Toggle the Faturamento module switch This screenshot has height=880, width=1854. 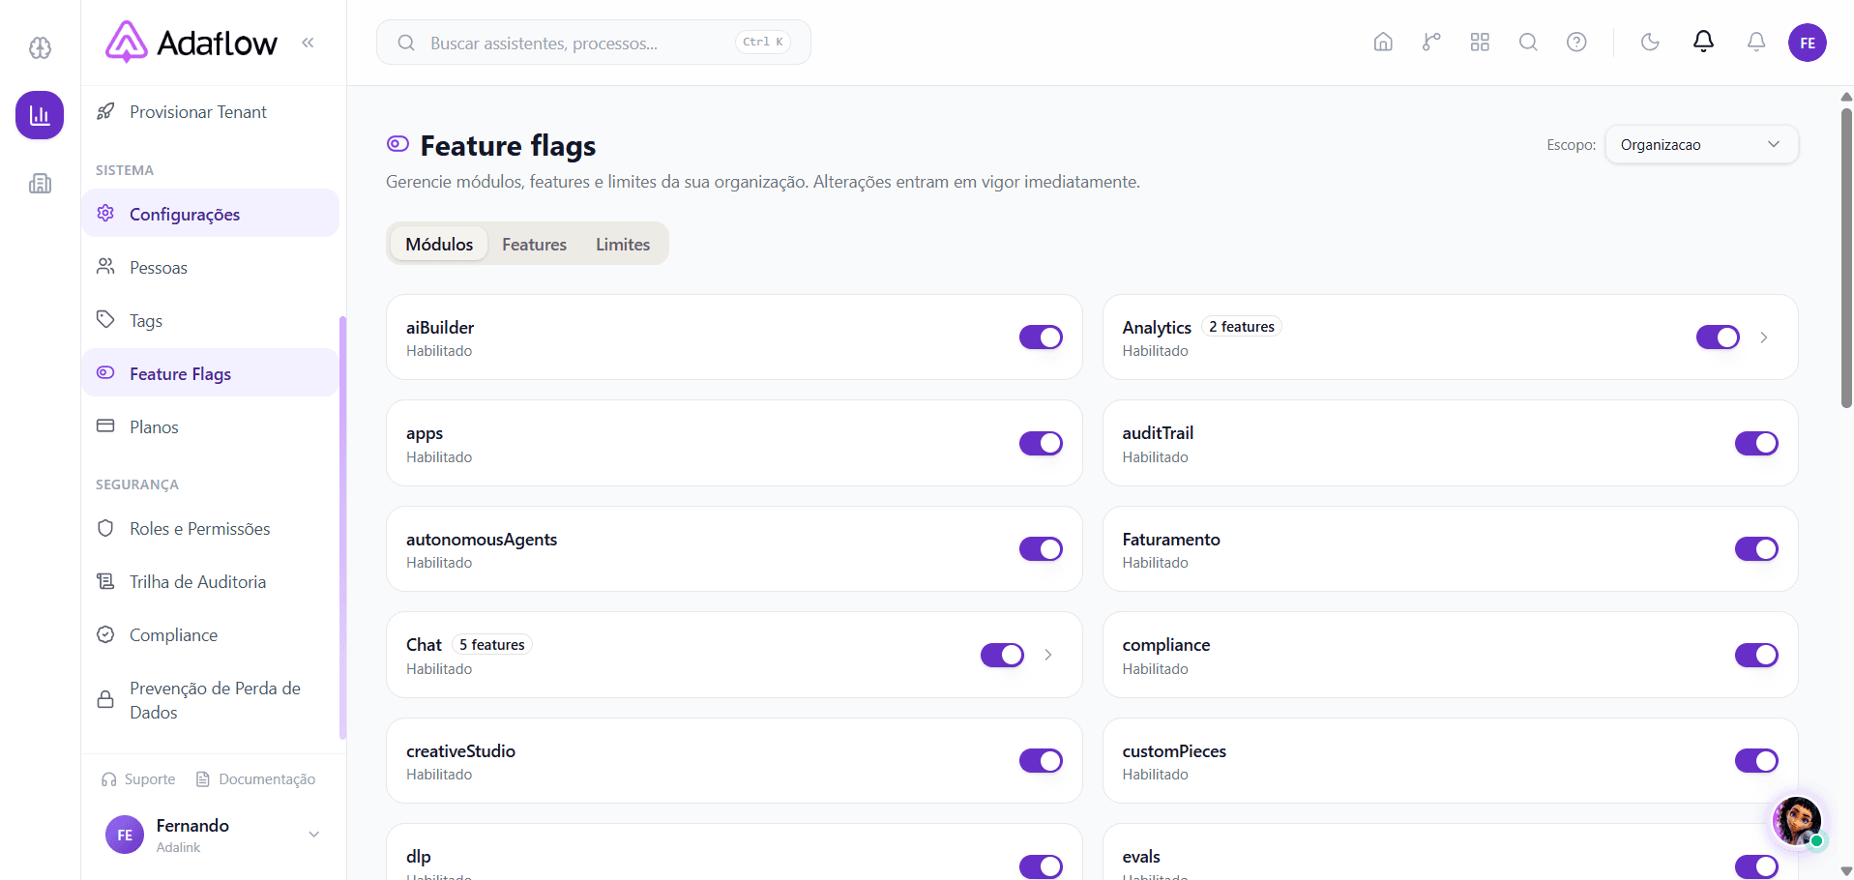coord(1756,549)
